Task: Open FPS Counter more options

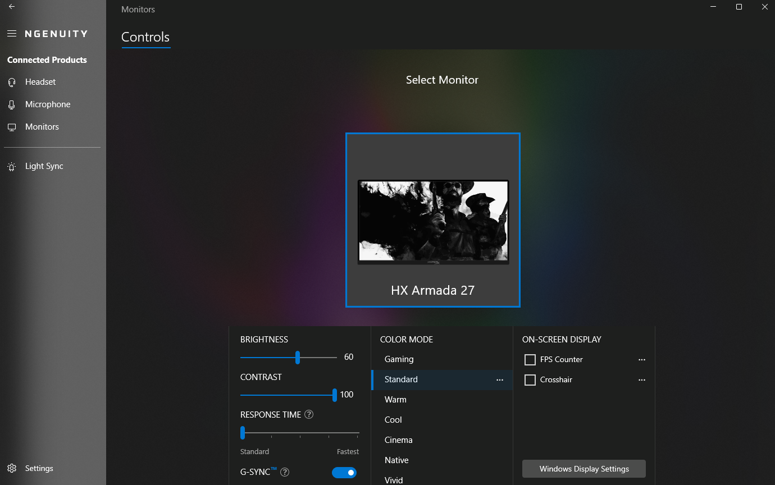Action: 642,360
